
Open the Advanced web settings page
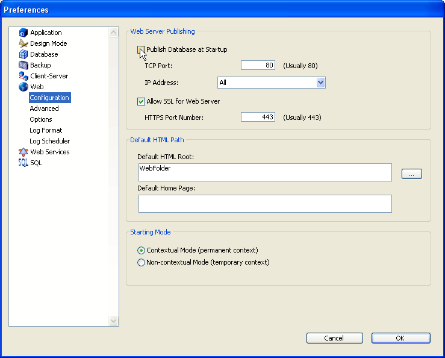(44, 108)
